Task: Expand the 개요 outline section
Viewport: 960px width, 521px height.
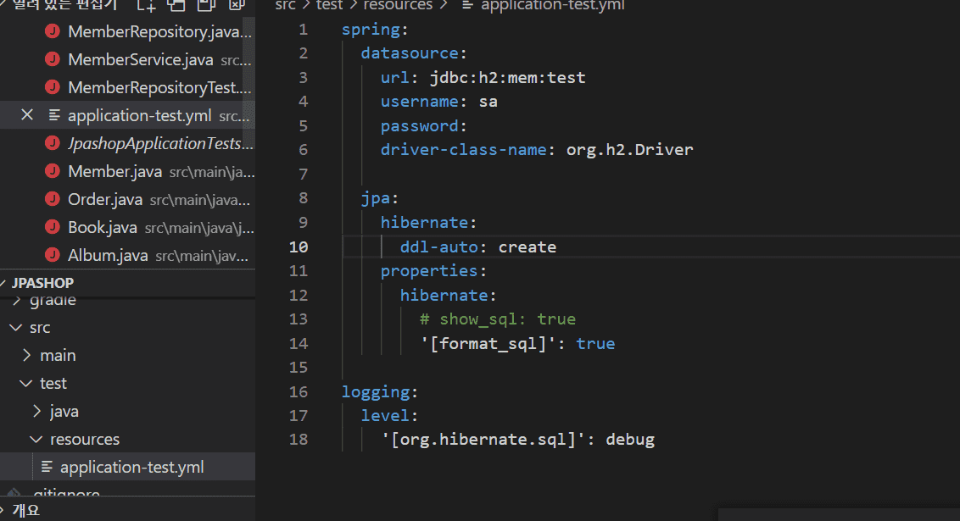Action: point(25,510)
